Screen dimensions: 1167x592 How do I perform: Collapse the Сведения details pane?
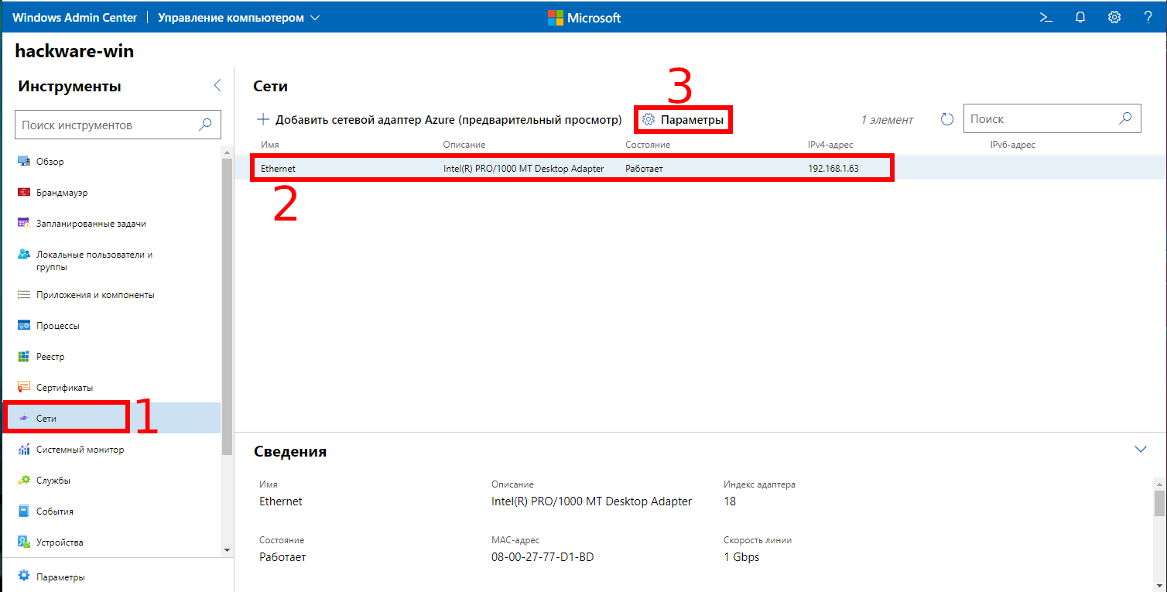[1140, 450]
